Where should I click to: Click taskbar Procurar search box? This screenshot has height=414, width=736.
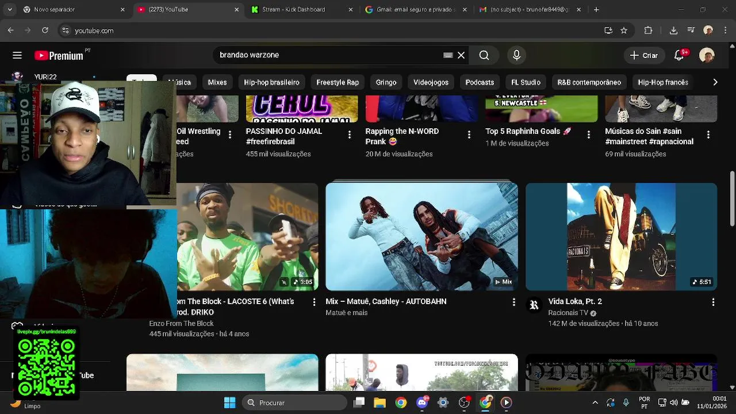294,402
